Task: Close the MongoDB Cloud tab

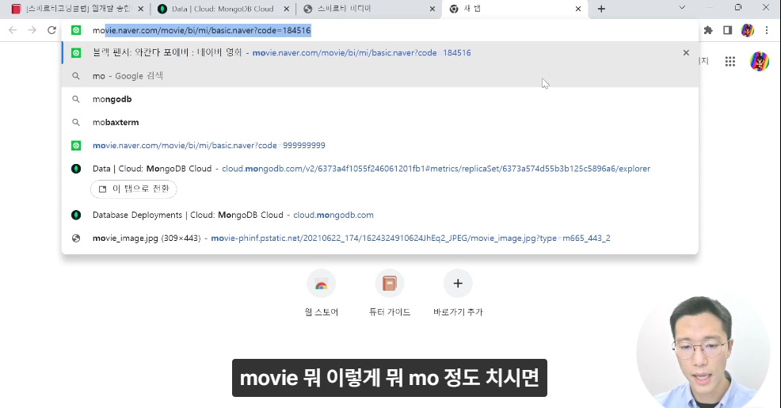Action: click(x=287, y=9)
